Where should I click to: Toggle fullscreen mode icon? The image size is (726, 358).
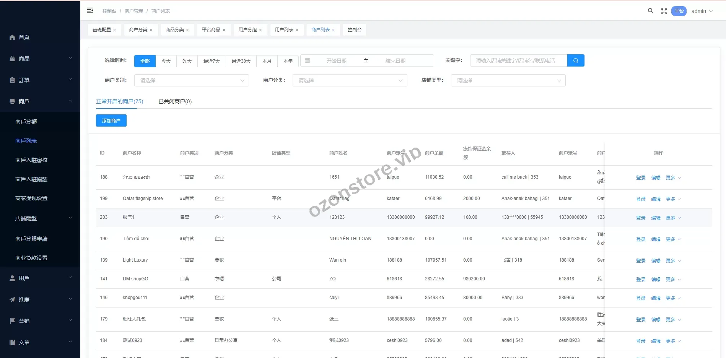(664, 11)
